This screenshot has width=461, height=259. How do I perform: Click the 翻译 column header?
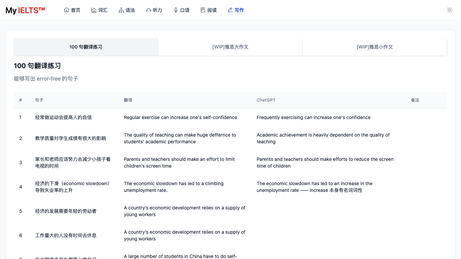[x=128, y=100]
